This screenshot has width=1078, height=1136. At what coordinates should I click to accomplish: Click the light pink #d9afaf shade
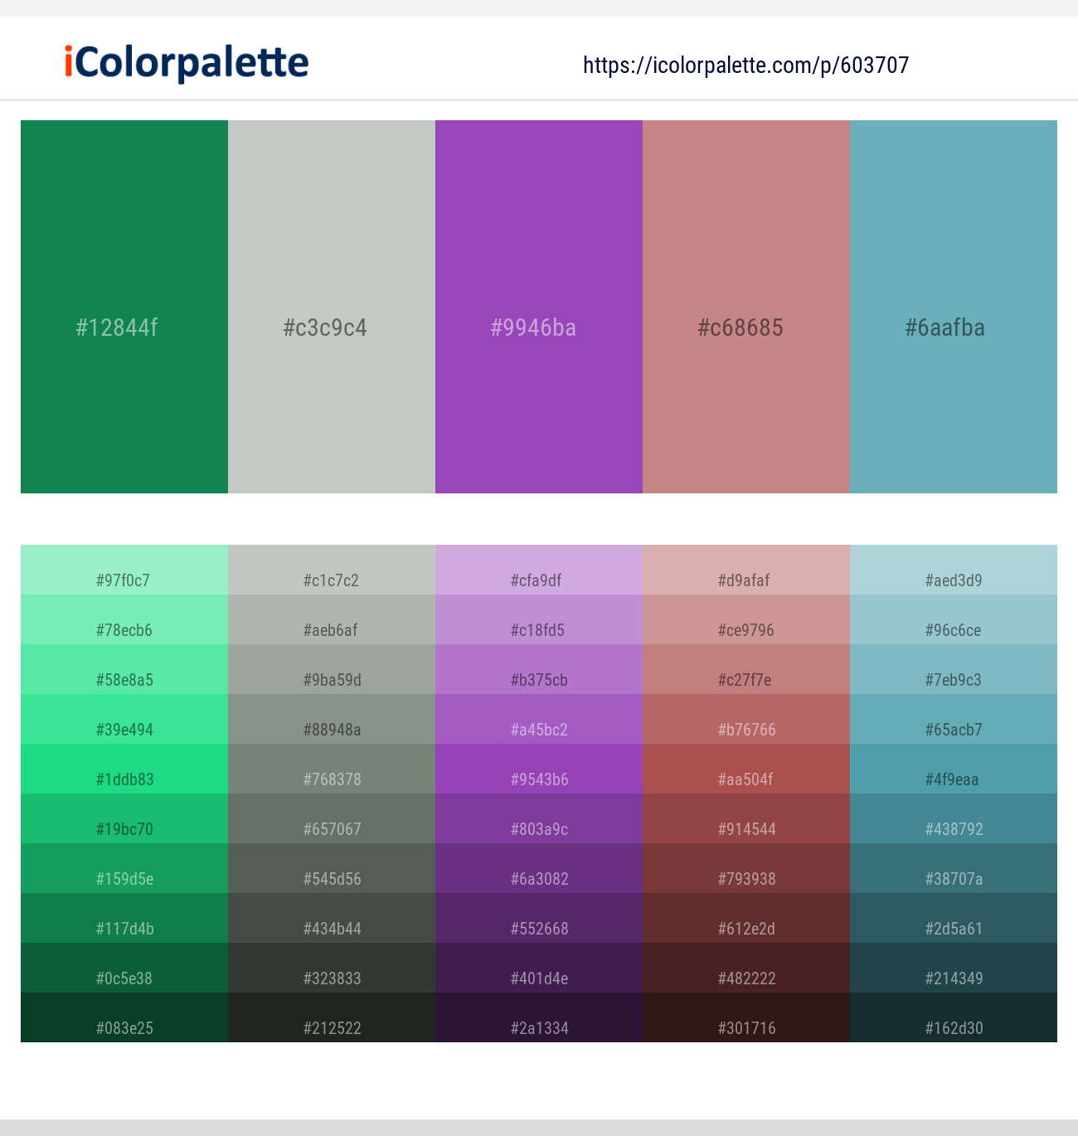(x=746, y=570)
